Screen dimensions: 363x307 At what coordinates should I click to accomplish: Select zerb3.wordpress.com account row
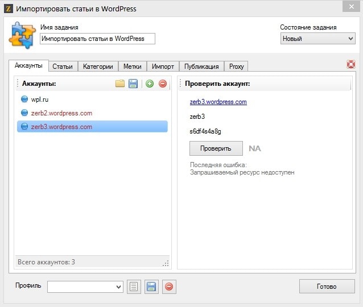point(92,127)
